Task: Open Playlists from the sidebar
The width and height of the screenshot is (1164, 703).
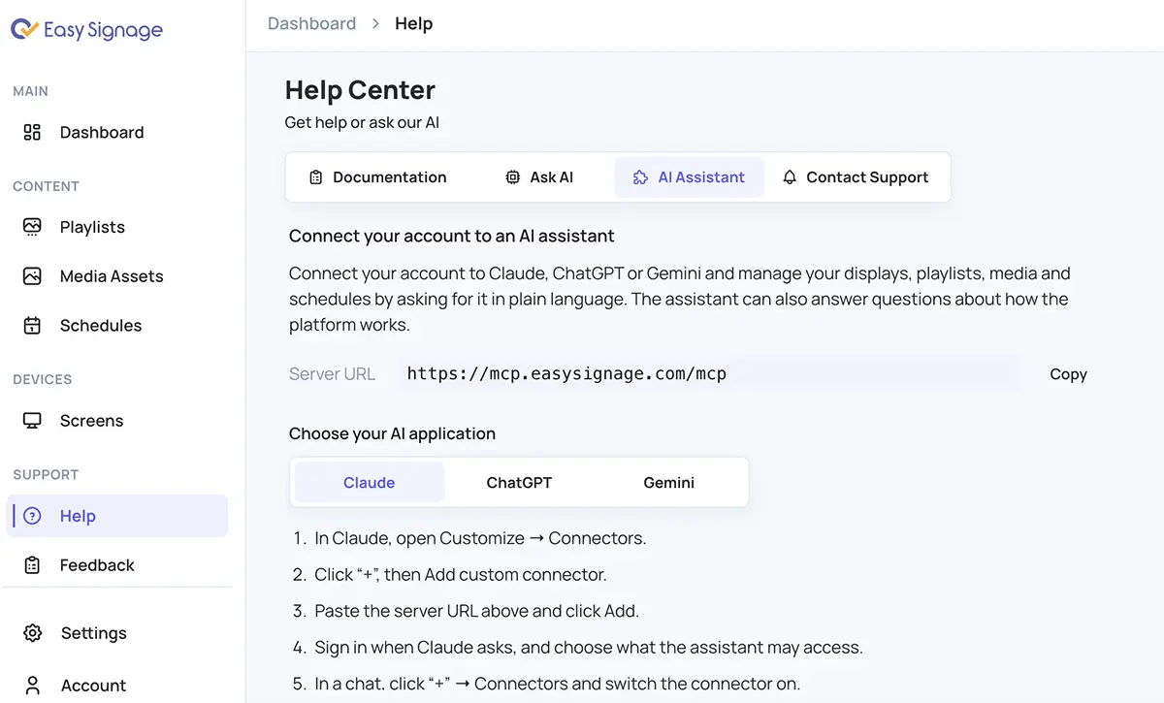Action: [117, 227]
